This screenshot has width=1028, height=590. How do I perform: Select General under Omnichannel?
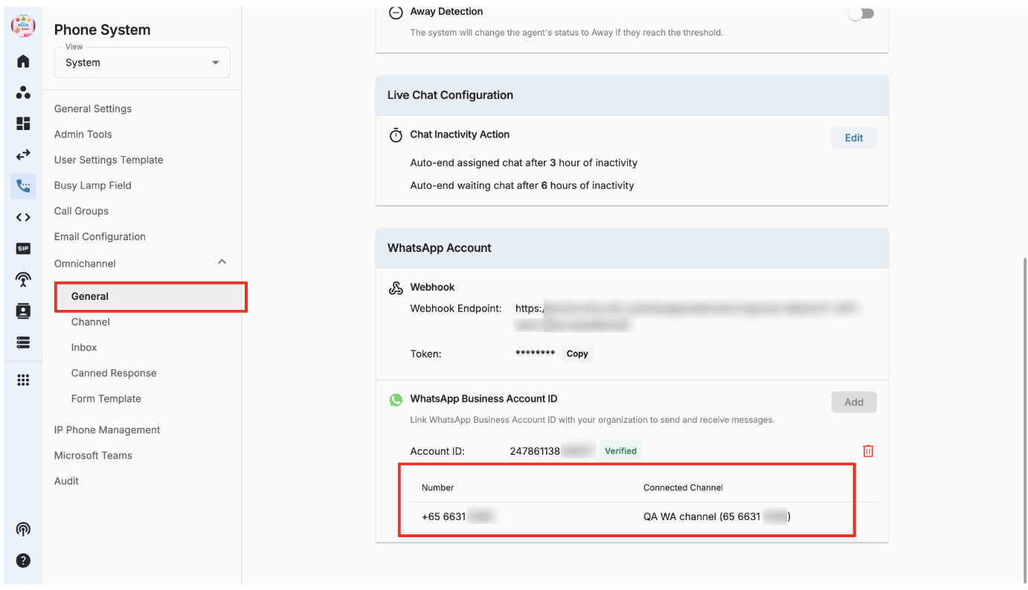click(150, 296)
